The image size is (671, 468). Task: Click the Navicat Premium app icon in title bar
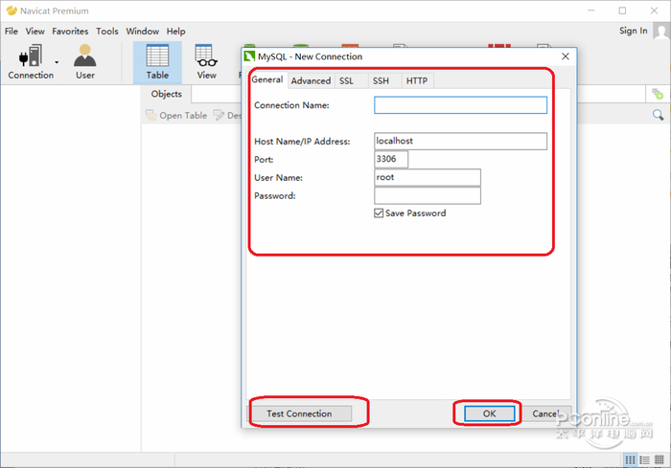point(12,11)
